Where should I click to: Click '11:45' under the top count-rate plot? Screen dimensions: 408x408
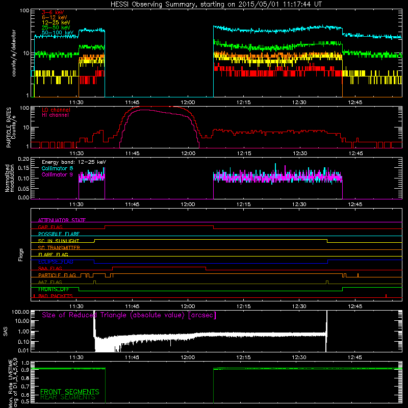tap(132, 103)
